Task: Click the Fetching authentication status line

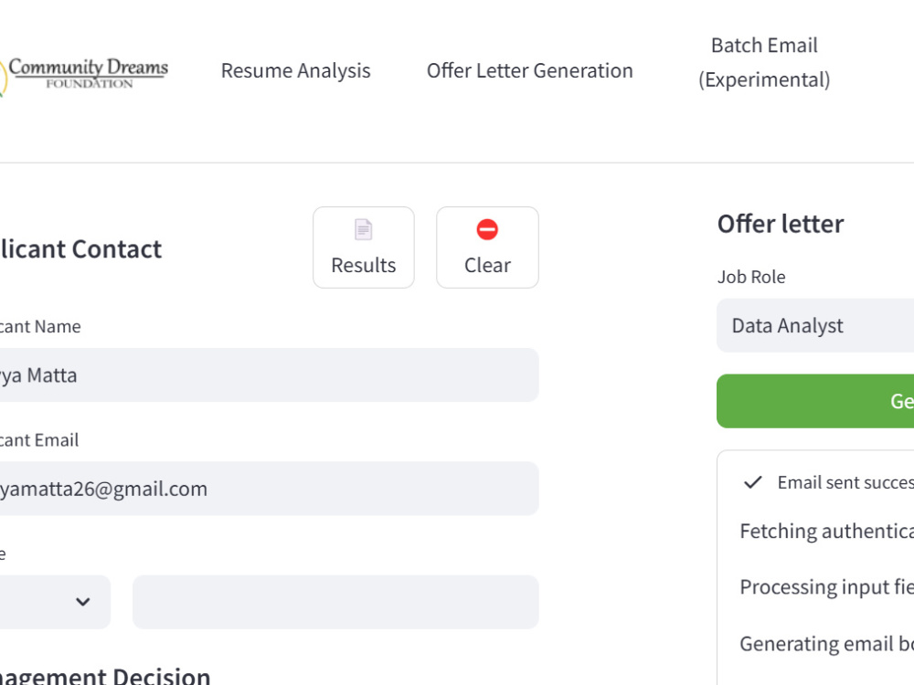Action: point(826,532)
